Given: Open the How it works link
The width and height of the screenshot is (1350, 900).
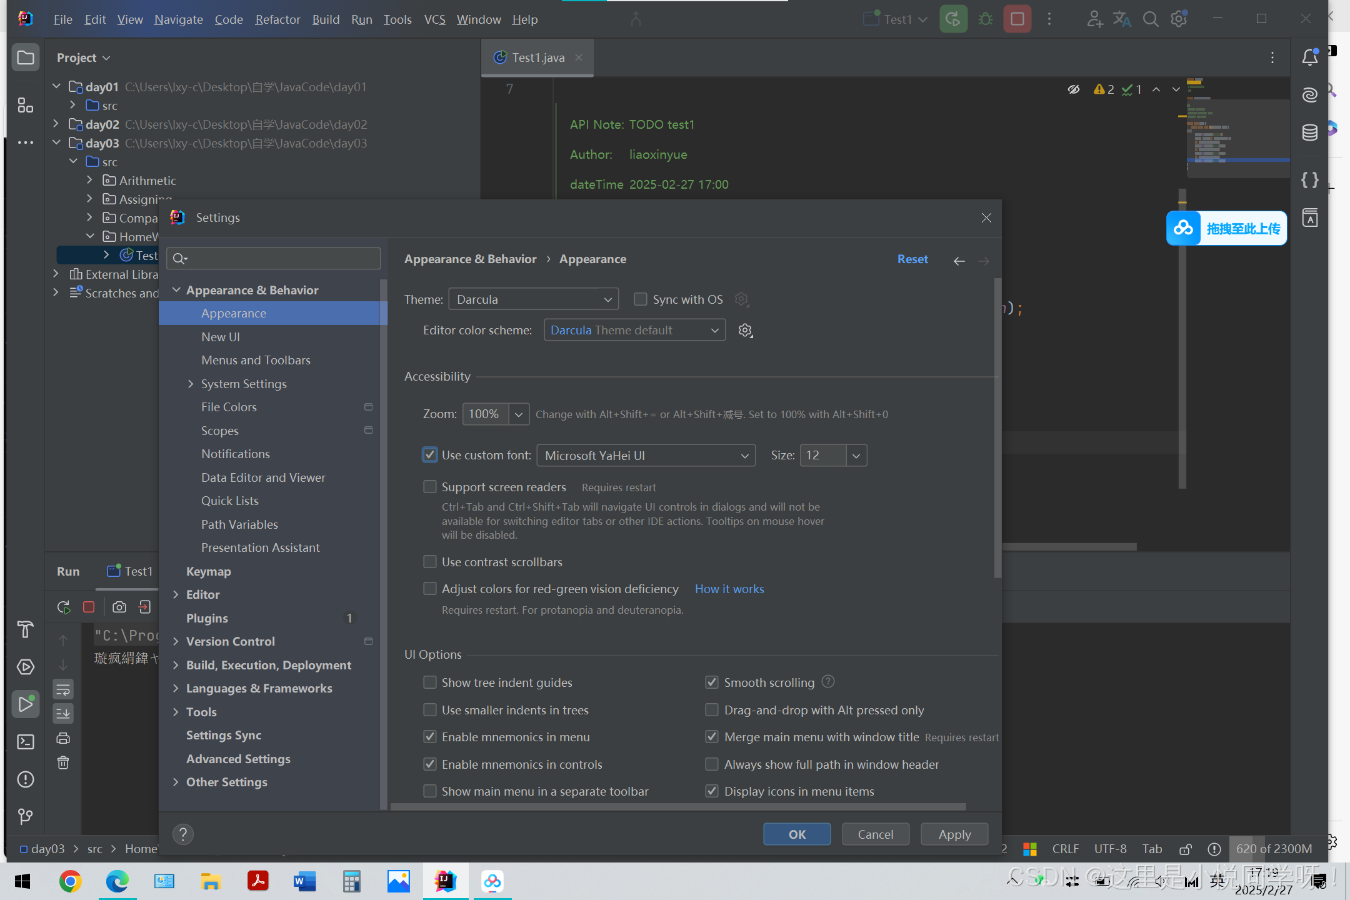Looking at the screenshot, I should click(729, 589).
